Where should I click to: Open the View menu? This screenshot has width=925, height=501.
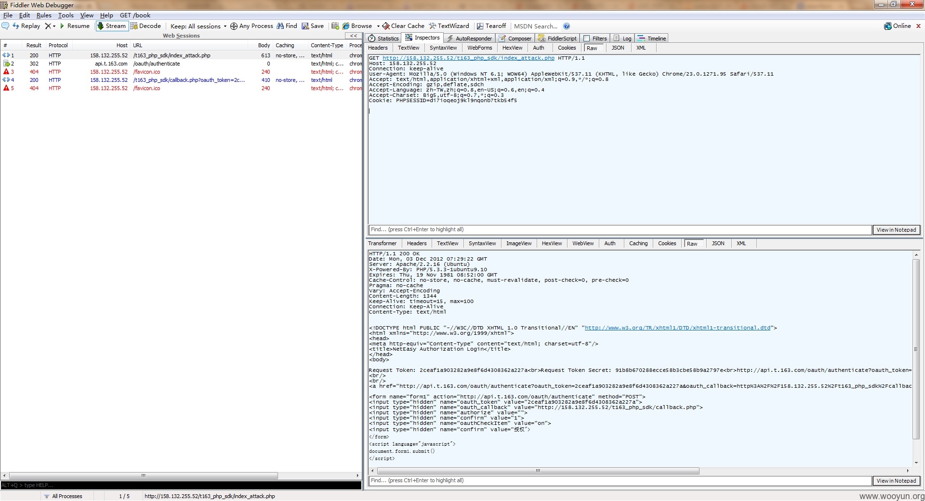(87, 15)
